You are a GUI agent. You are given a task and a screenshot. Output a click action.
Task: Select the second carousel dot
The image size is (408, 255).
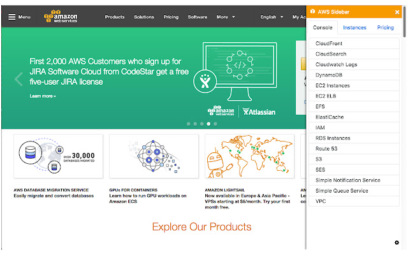pyautogui.click(x=195, y=124)
